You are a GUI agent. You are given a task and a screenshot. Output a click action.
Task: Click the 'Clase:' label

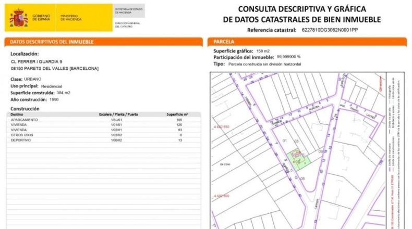16,79
